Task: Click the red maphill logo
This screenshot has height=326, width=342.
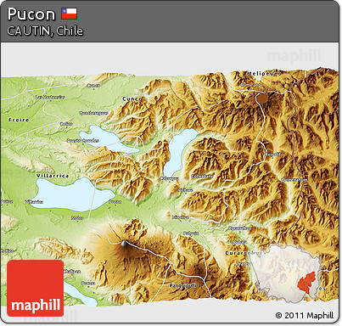Action: pos(36,288)
